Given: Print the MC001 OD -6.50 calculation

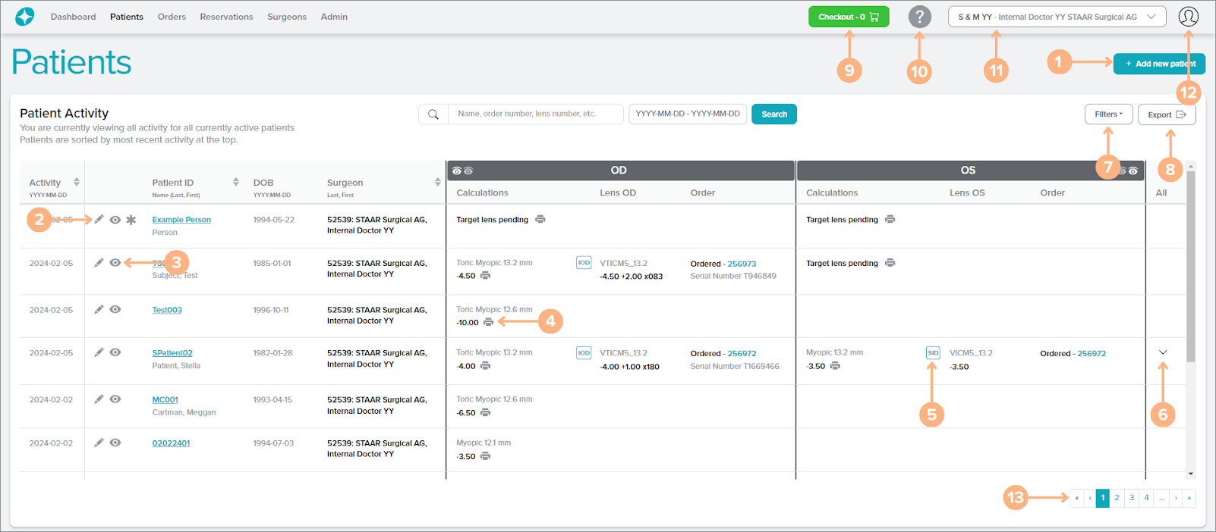Looking at the screenshot, I should (x=485, y=413).
